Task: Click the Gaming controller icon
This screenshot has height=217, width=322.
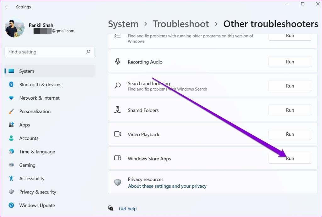Action: tap(11, 165)
